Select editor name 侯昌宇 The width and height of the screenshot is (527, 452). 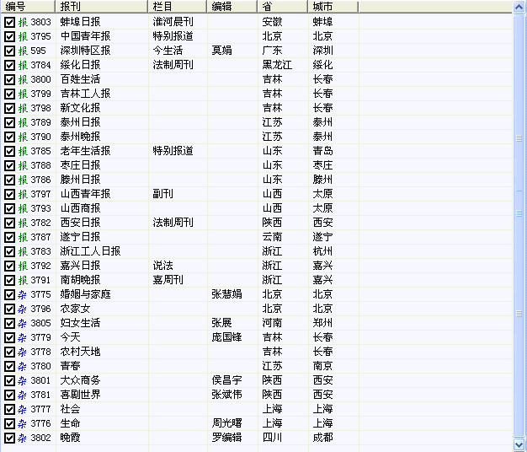tap(226, 380)
